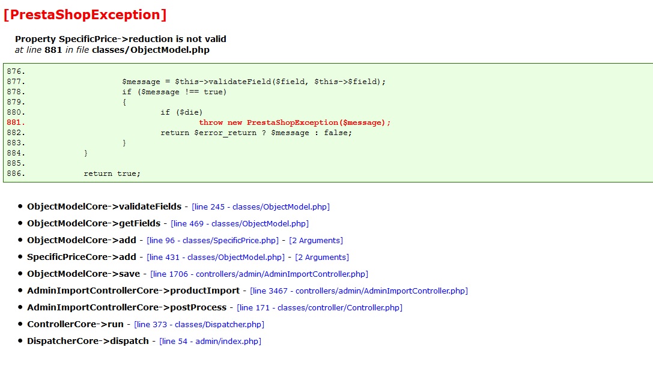Open line 54 admin/index.php link
Image resolution: width=653 pixels, height=389 pixels.
click(210, 341)
